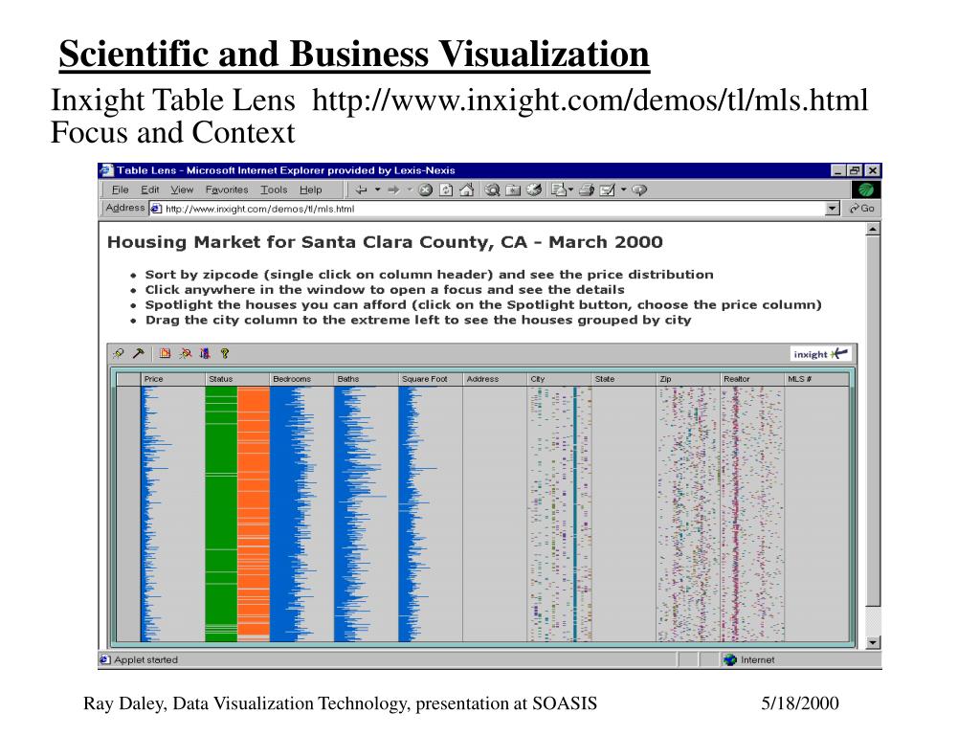The image size is (980, 735).
Task: Go to the Home page icon
Action: point(467,190)
